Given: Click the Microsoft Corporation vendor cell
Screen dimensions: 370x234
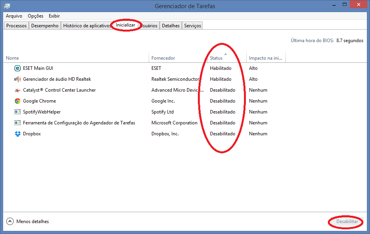Looking at the screenshot, I should (x=174, y=123).
